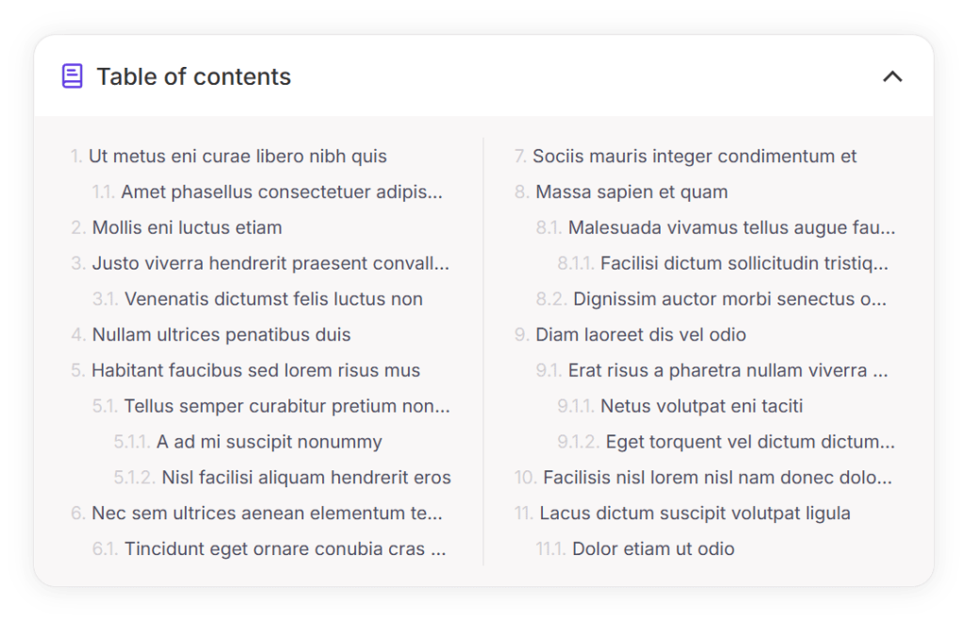Go to section 1.1 Amet phasellus consectetuer
This screenshot has width=965, height=622.
pyautogui.click(x=281, y=192)
